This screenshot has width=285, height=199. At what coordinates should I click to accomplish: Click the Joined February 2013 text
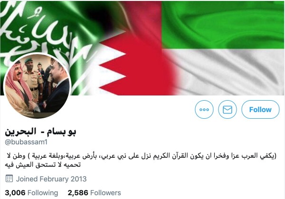tap(51, 179)
